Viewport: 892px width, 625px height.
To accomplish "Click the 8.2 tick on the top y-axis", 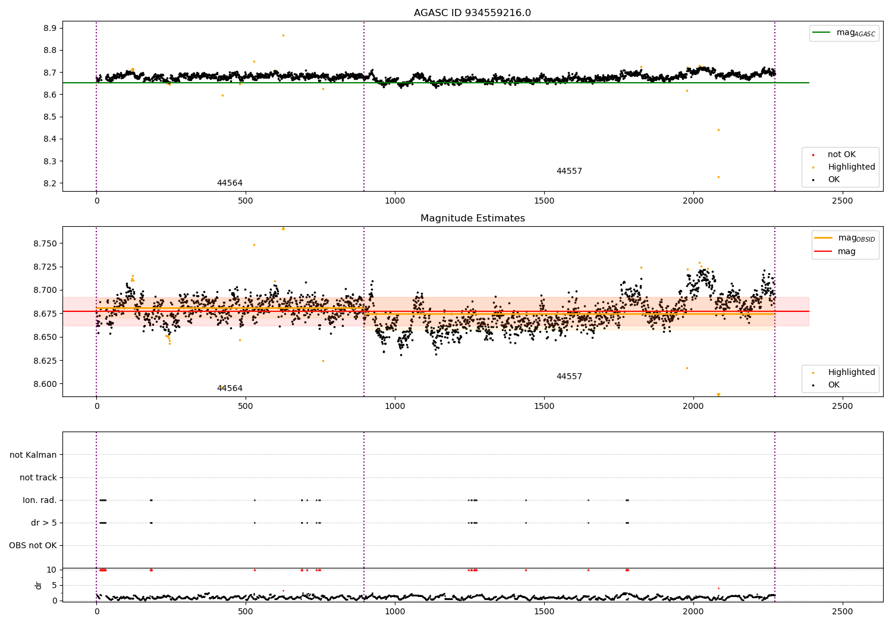I will [x=50, y=184].
